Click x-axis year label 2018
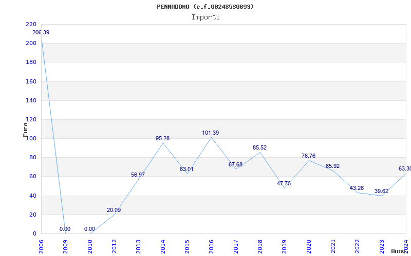 pyautogui.click(x=260, y=247)
